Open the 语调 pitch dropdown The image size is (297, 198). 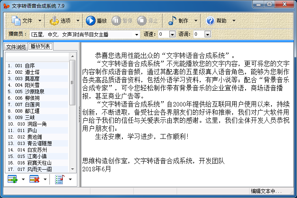point(207,34)
